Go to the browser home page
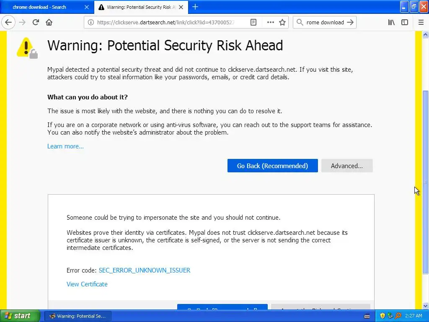Viewport: 429px width, 322px height. pos(49,22)
